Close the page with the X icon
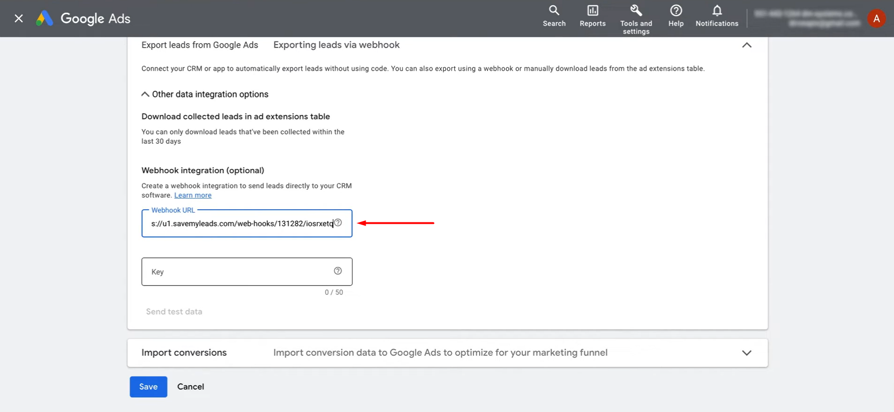The image size is (894, 412). 19,19
